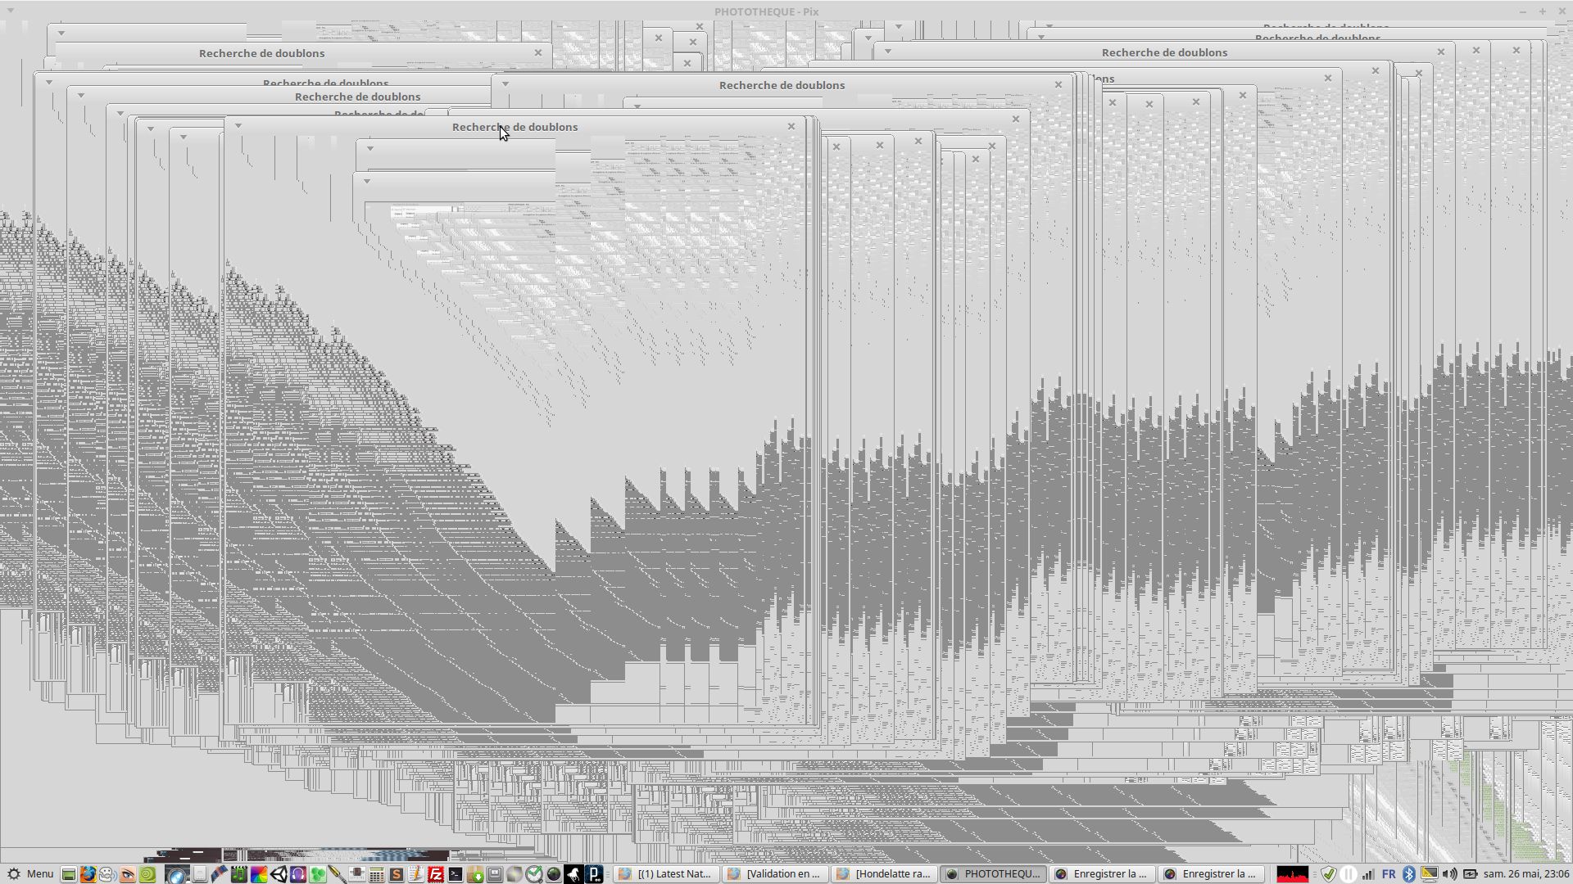Open the terminal launcher icon
The width and height of the screenshot is (1573, 884).
tap(456, 874)
